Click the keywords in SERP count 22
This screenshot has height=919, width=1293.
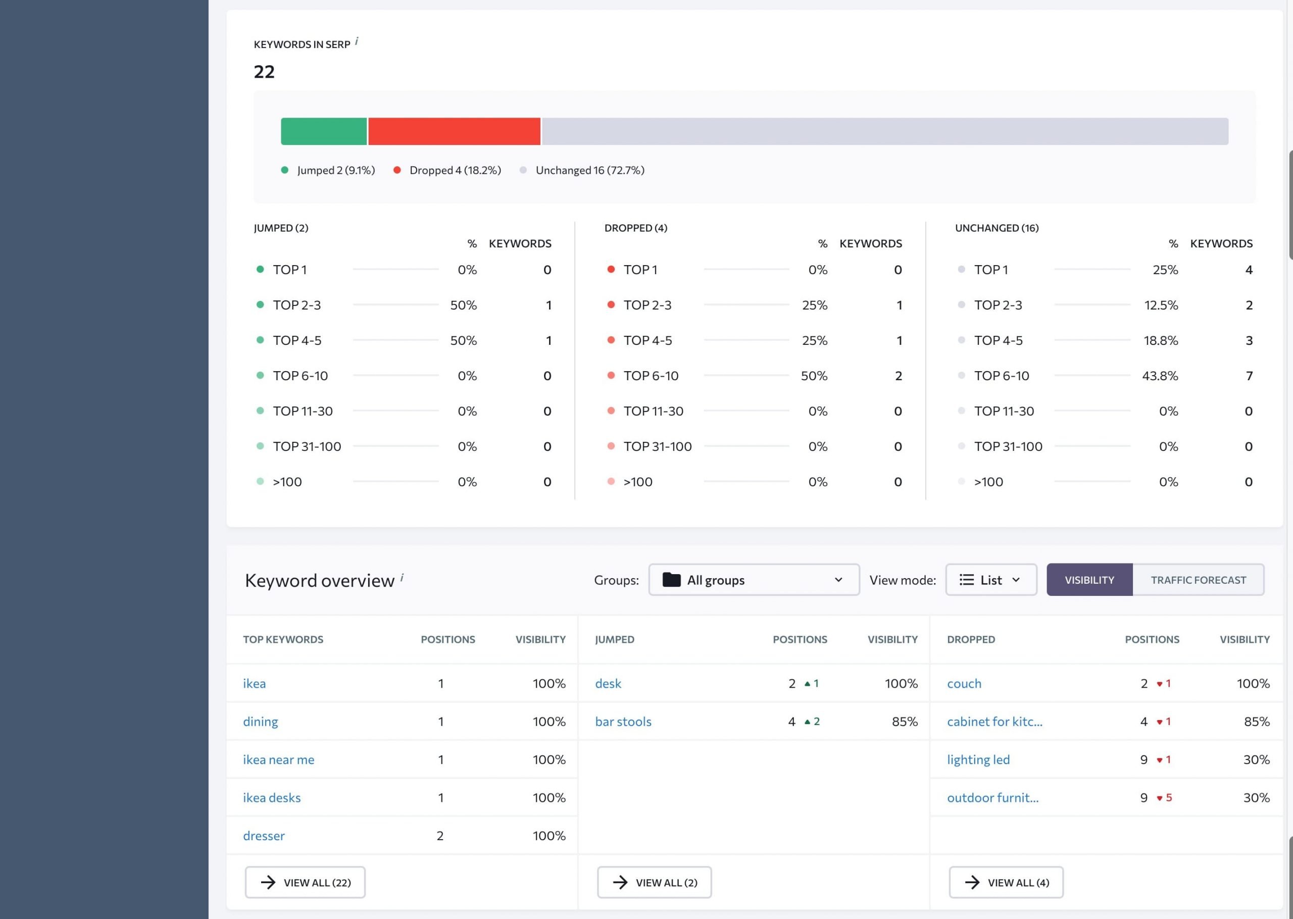coord(264,72)
